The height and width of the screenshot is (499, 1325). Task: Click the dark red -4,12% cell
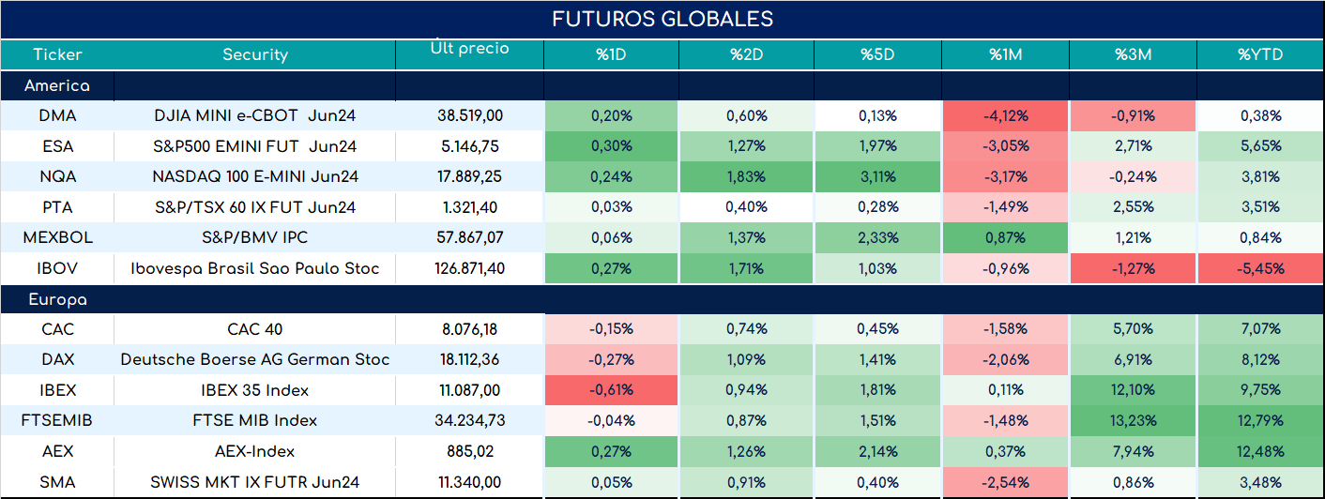point(1006,116)
